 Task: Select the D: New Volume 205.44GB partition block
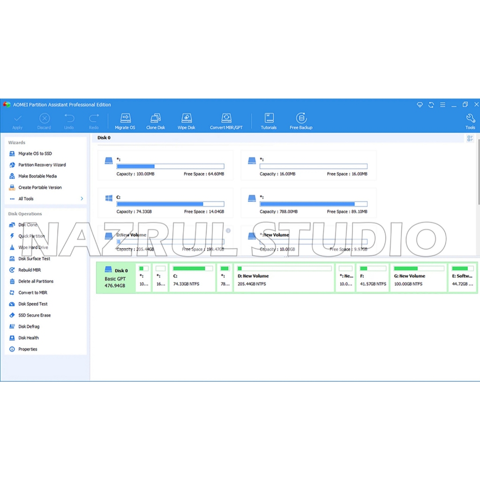point(284,277)
